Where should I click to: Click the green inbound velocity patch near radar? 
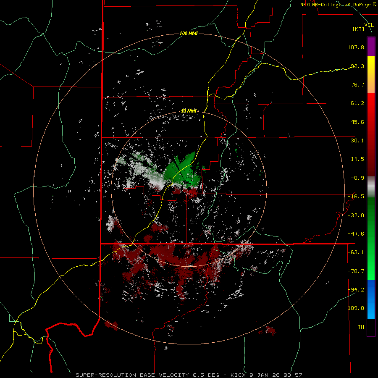(183, 170)
